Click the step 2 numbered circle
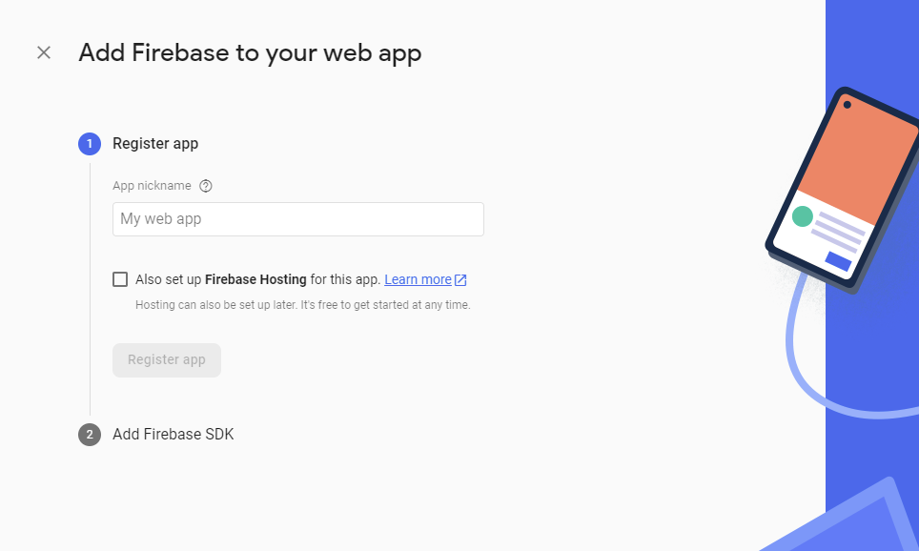 pyautogui.click(x=89, y=434)
